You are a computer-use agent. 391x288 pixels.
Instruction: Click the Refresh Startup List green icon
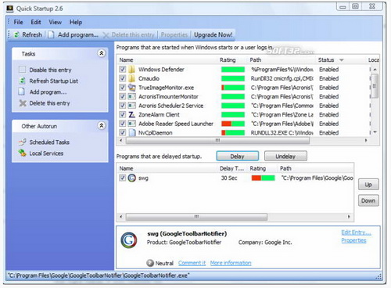tap(23, 81)
